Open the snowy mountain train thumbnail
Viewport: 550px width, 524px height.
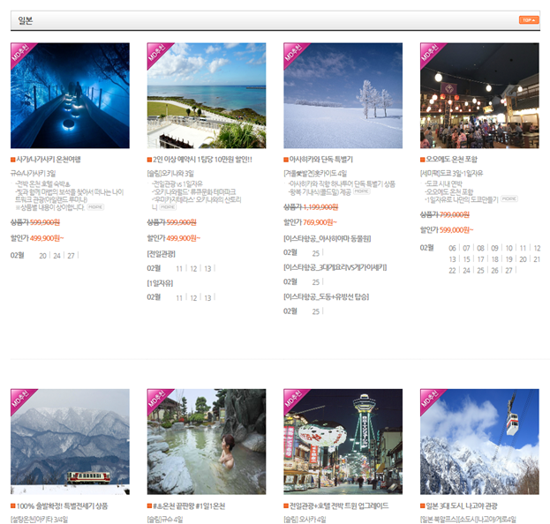[x=70, y=442]
